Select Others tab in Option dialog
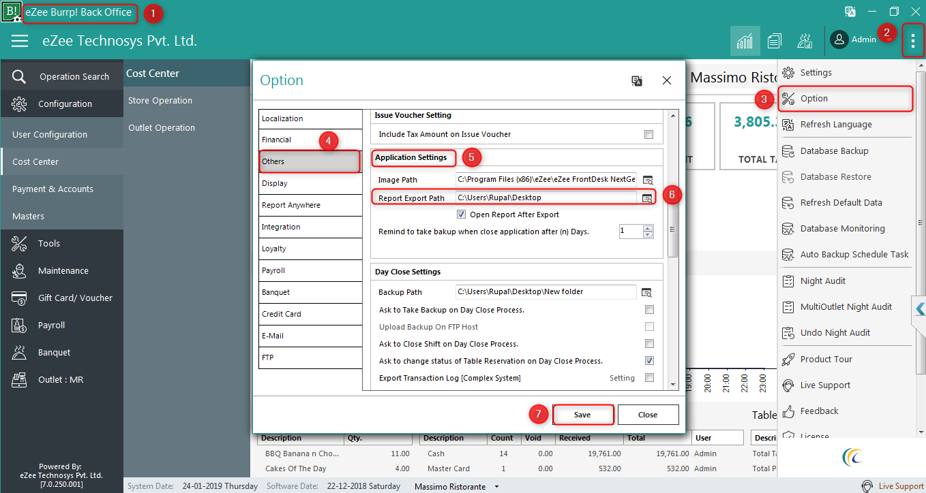The image size is (926, 493). 310,161
